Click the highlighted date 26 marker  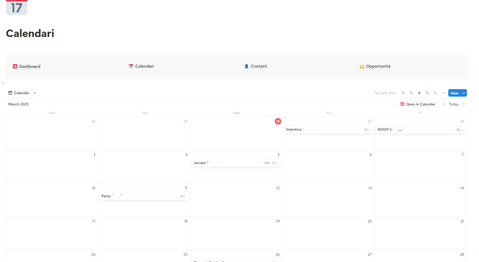[278, 121]
